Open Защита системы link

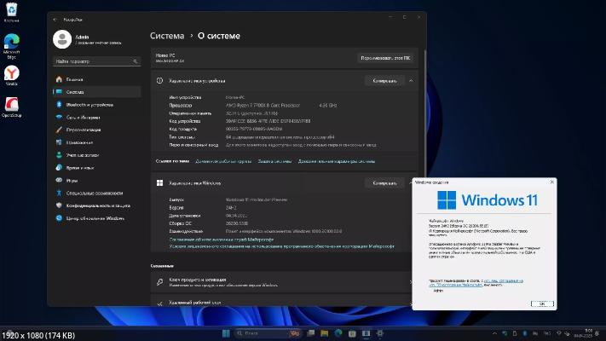tap(274, 161)
